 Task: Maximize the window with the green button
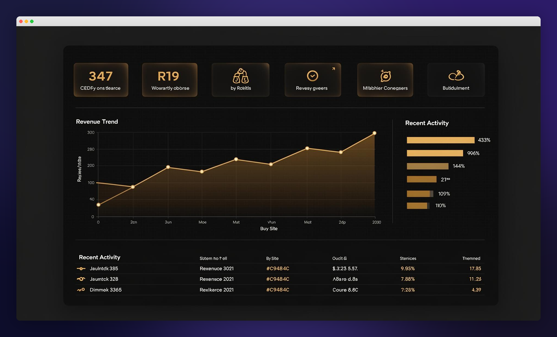pyautogui.click(x=32, y=21)
